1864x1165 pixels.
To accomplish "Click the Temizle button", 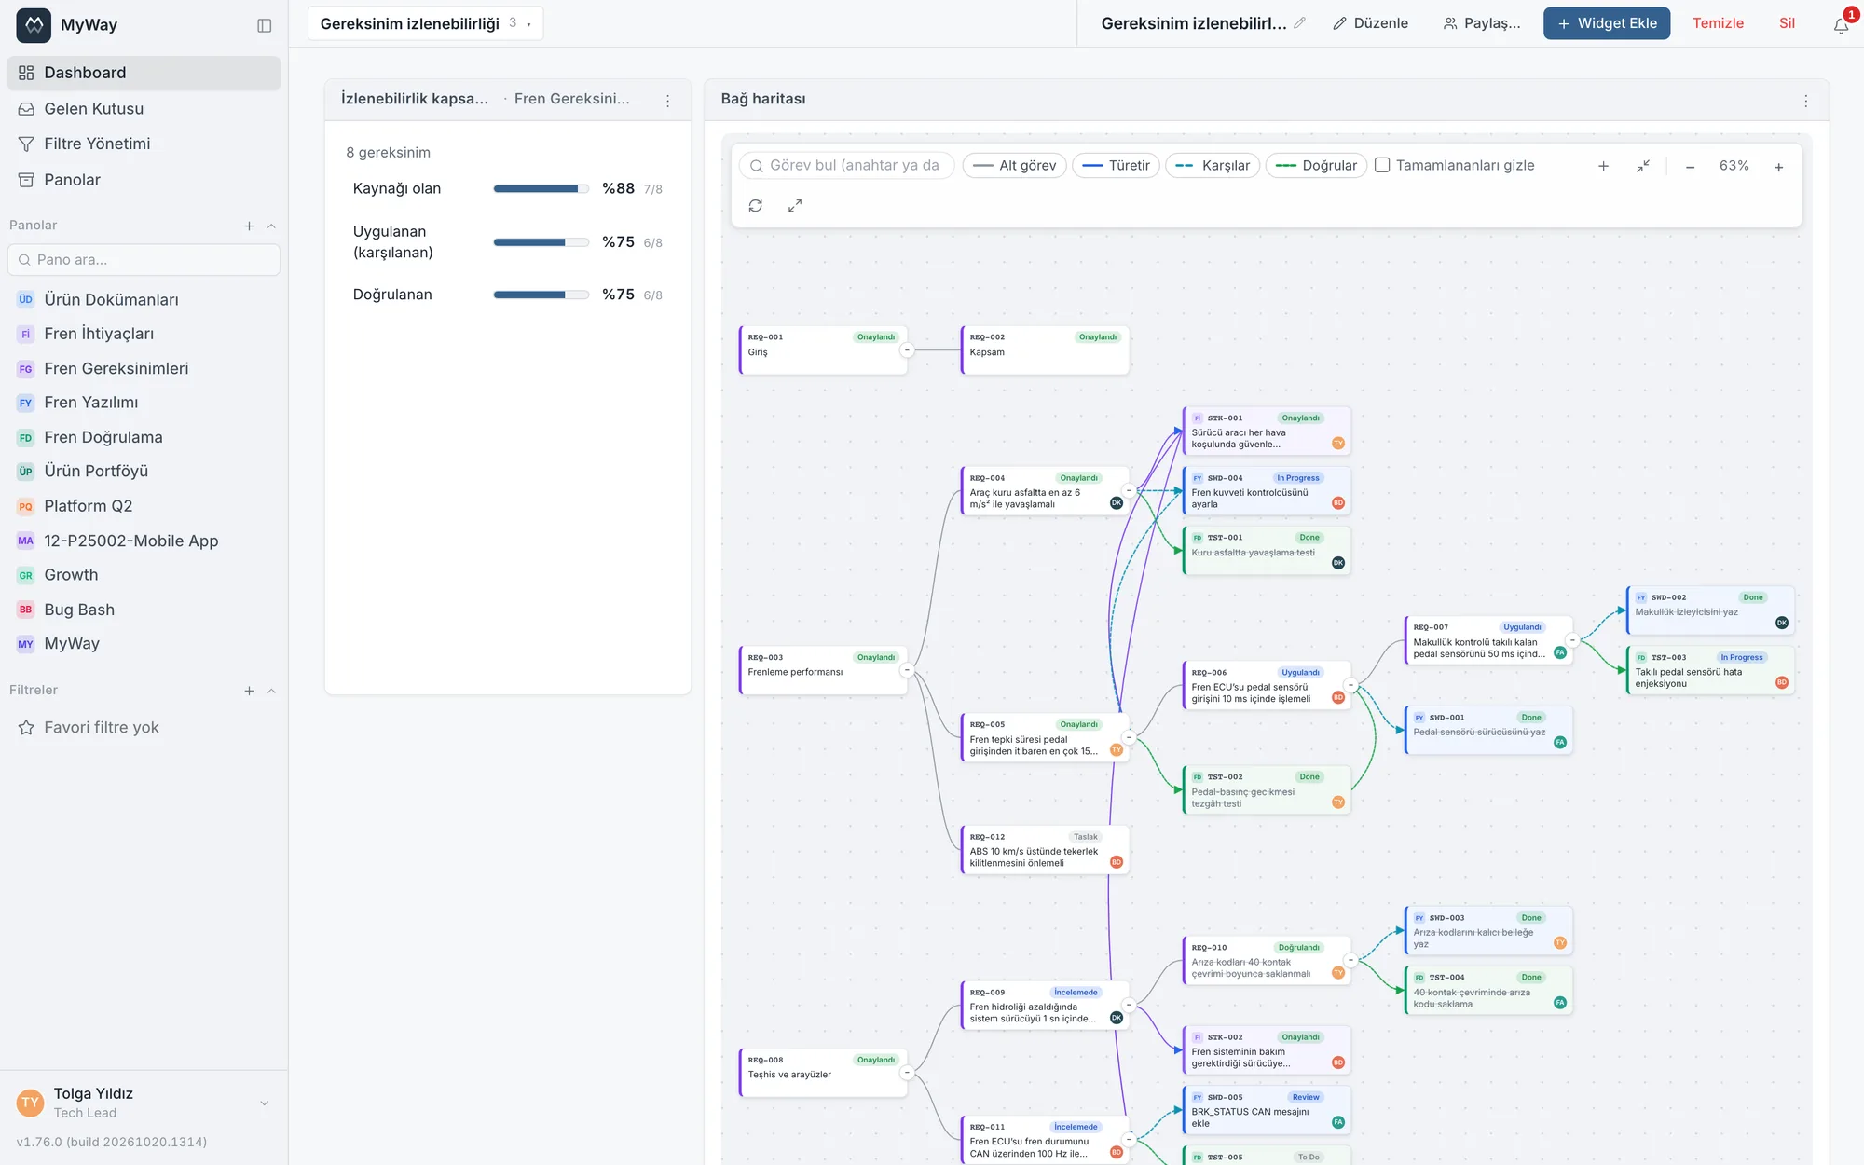I will pos(1718,23).
